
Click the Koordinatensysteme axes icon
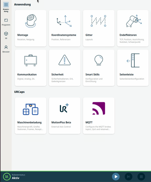tap(64, 21)
